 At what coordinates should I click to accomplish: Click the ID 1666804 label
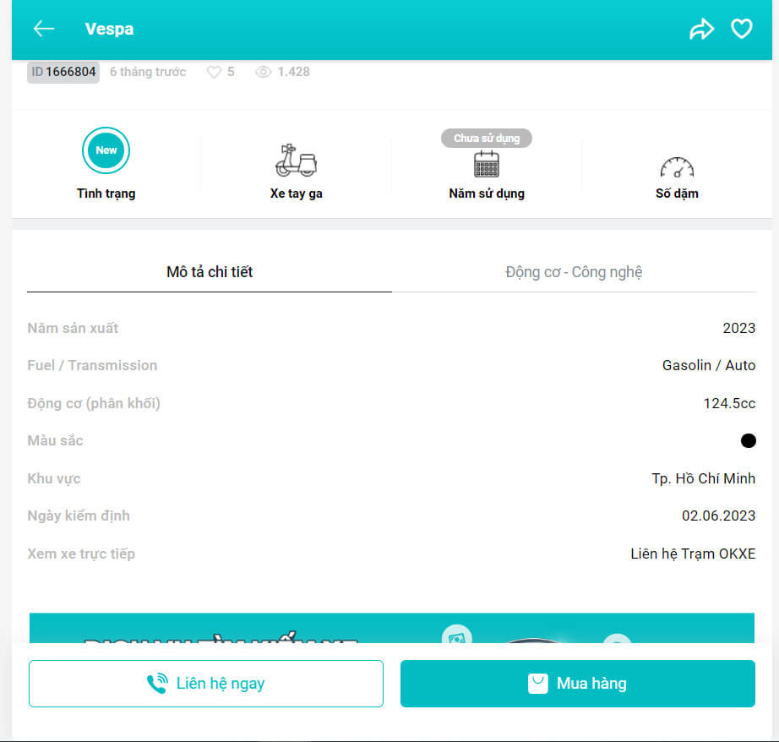coord(63,72)
